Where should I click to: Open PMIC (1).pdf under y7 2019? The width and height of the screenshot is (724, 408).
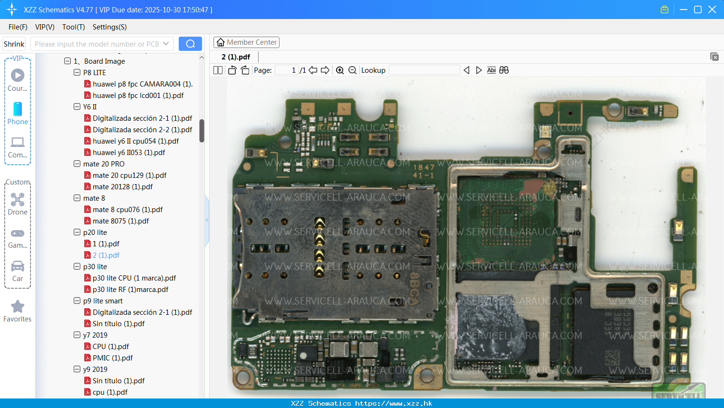(112, 358)
